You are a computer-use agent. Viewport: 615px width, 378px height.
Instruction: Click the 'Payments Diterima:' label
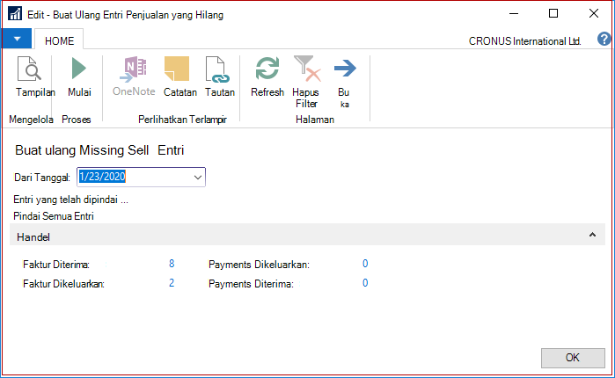click(x=251, y=284)
